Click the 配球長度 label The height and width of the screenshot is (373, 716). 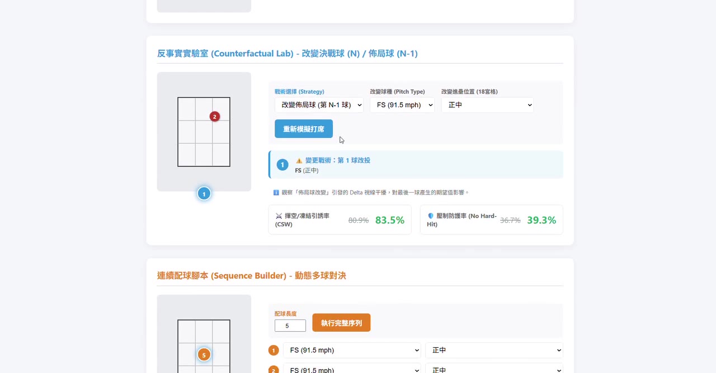[x=286, y=314]
